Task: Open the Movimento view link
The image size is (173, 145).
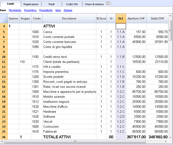Action: pos(15,10)
